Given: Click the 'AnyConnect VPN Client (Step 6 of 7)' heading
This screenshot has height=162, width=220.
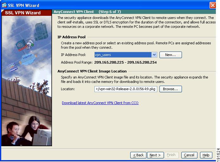Looking at the screenshot, I should (87, 12).
